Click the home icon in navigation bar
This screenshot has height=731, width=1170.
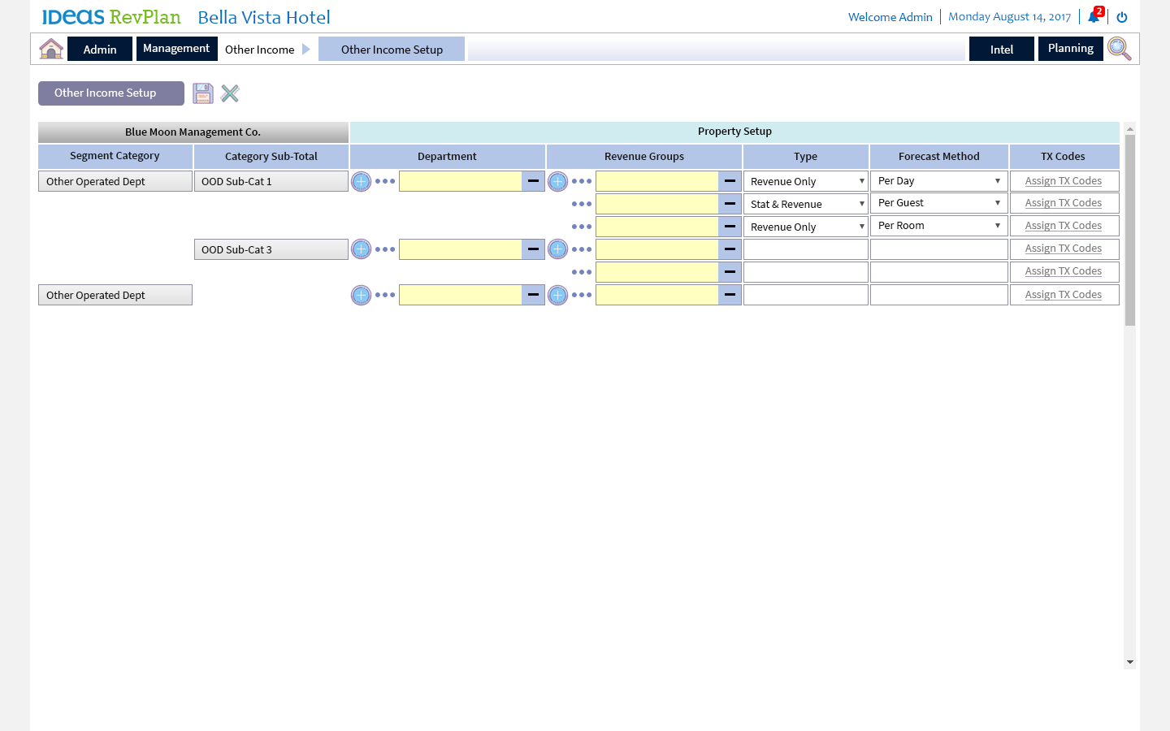click(x=51, y=49)
